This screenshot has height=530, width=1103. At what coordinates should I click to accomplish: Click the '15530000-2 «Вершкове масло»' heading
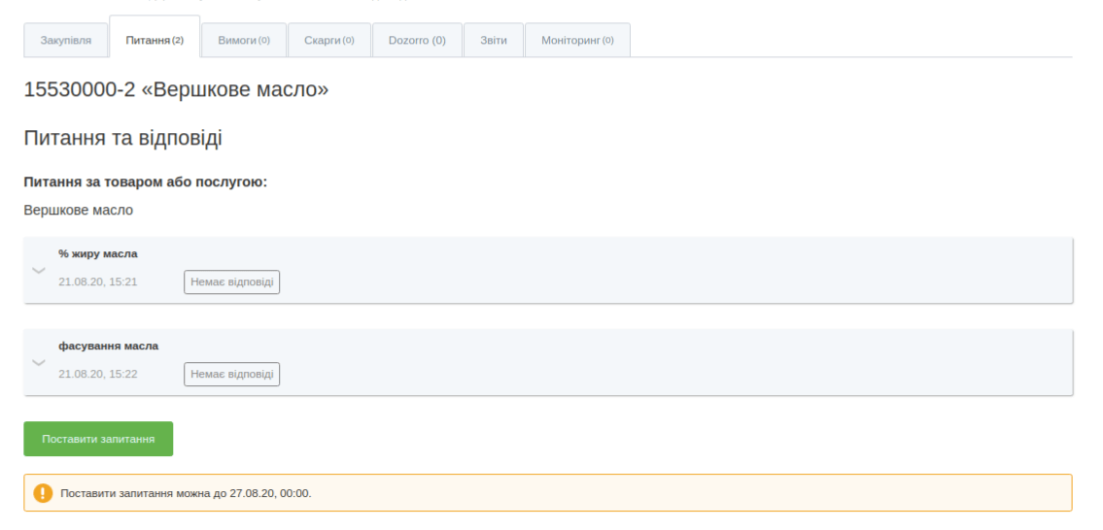(x=176, y=90)
